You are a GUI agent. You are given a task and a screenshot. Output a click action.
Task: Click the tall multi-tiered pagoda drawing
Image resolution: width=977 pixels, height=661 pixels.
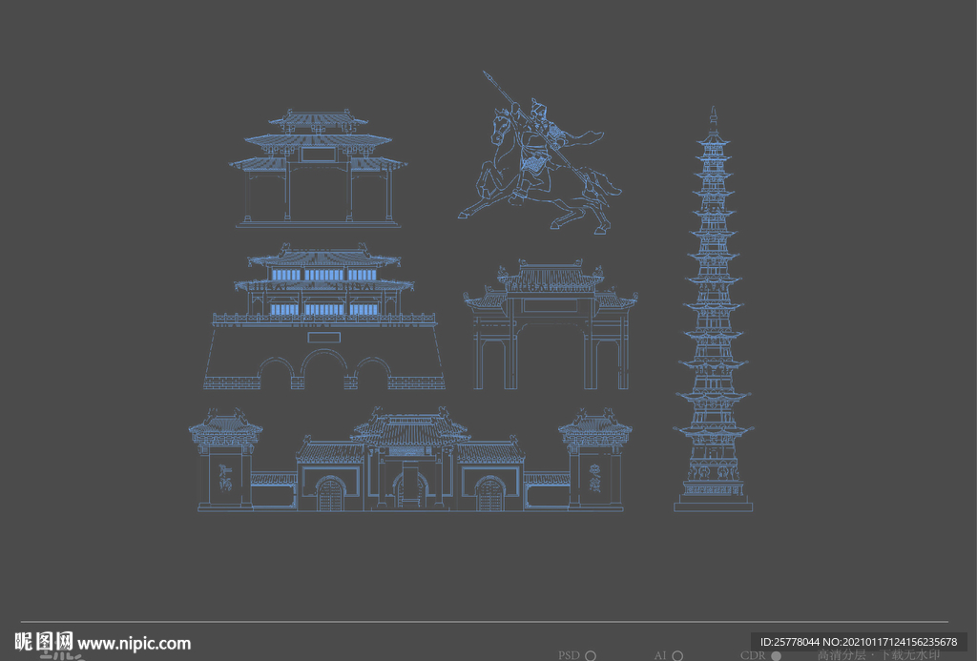(x=714, y=310)
